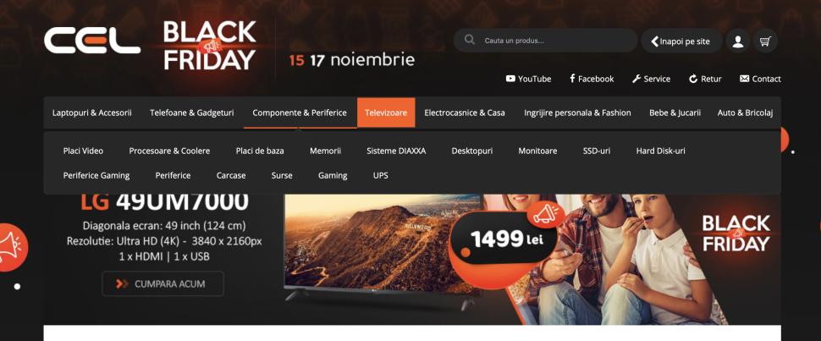
Task: Open the Service wrench link
Action: click(x=651, y=79)
